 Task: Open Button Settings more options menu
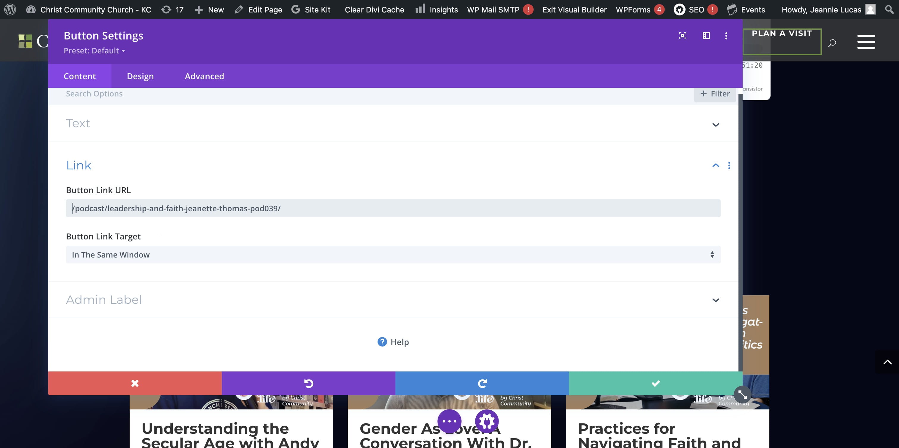726,36
